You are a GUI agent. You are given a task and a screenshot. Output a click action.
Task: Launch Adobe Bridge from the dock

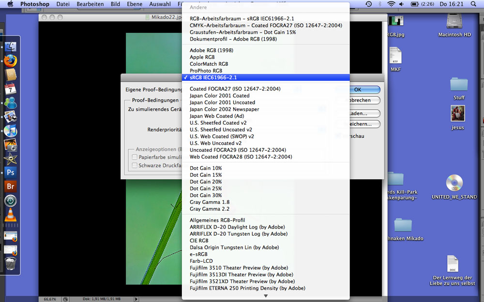coord(11,187)
